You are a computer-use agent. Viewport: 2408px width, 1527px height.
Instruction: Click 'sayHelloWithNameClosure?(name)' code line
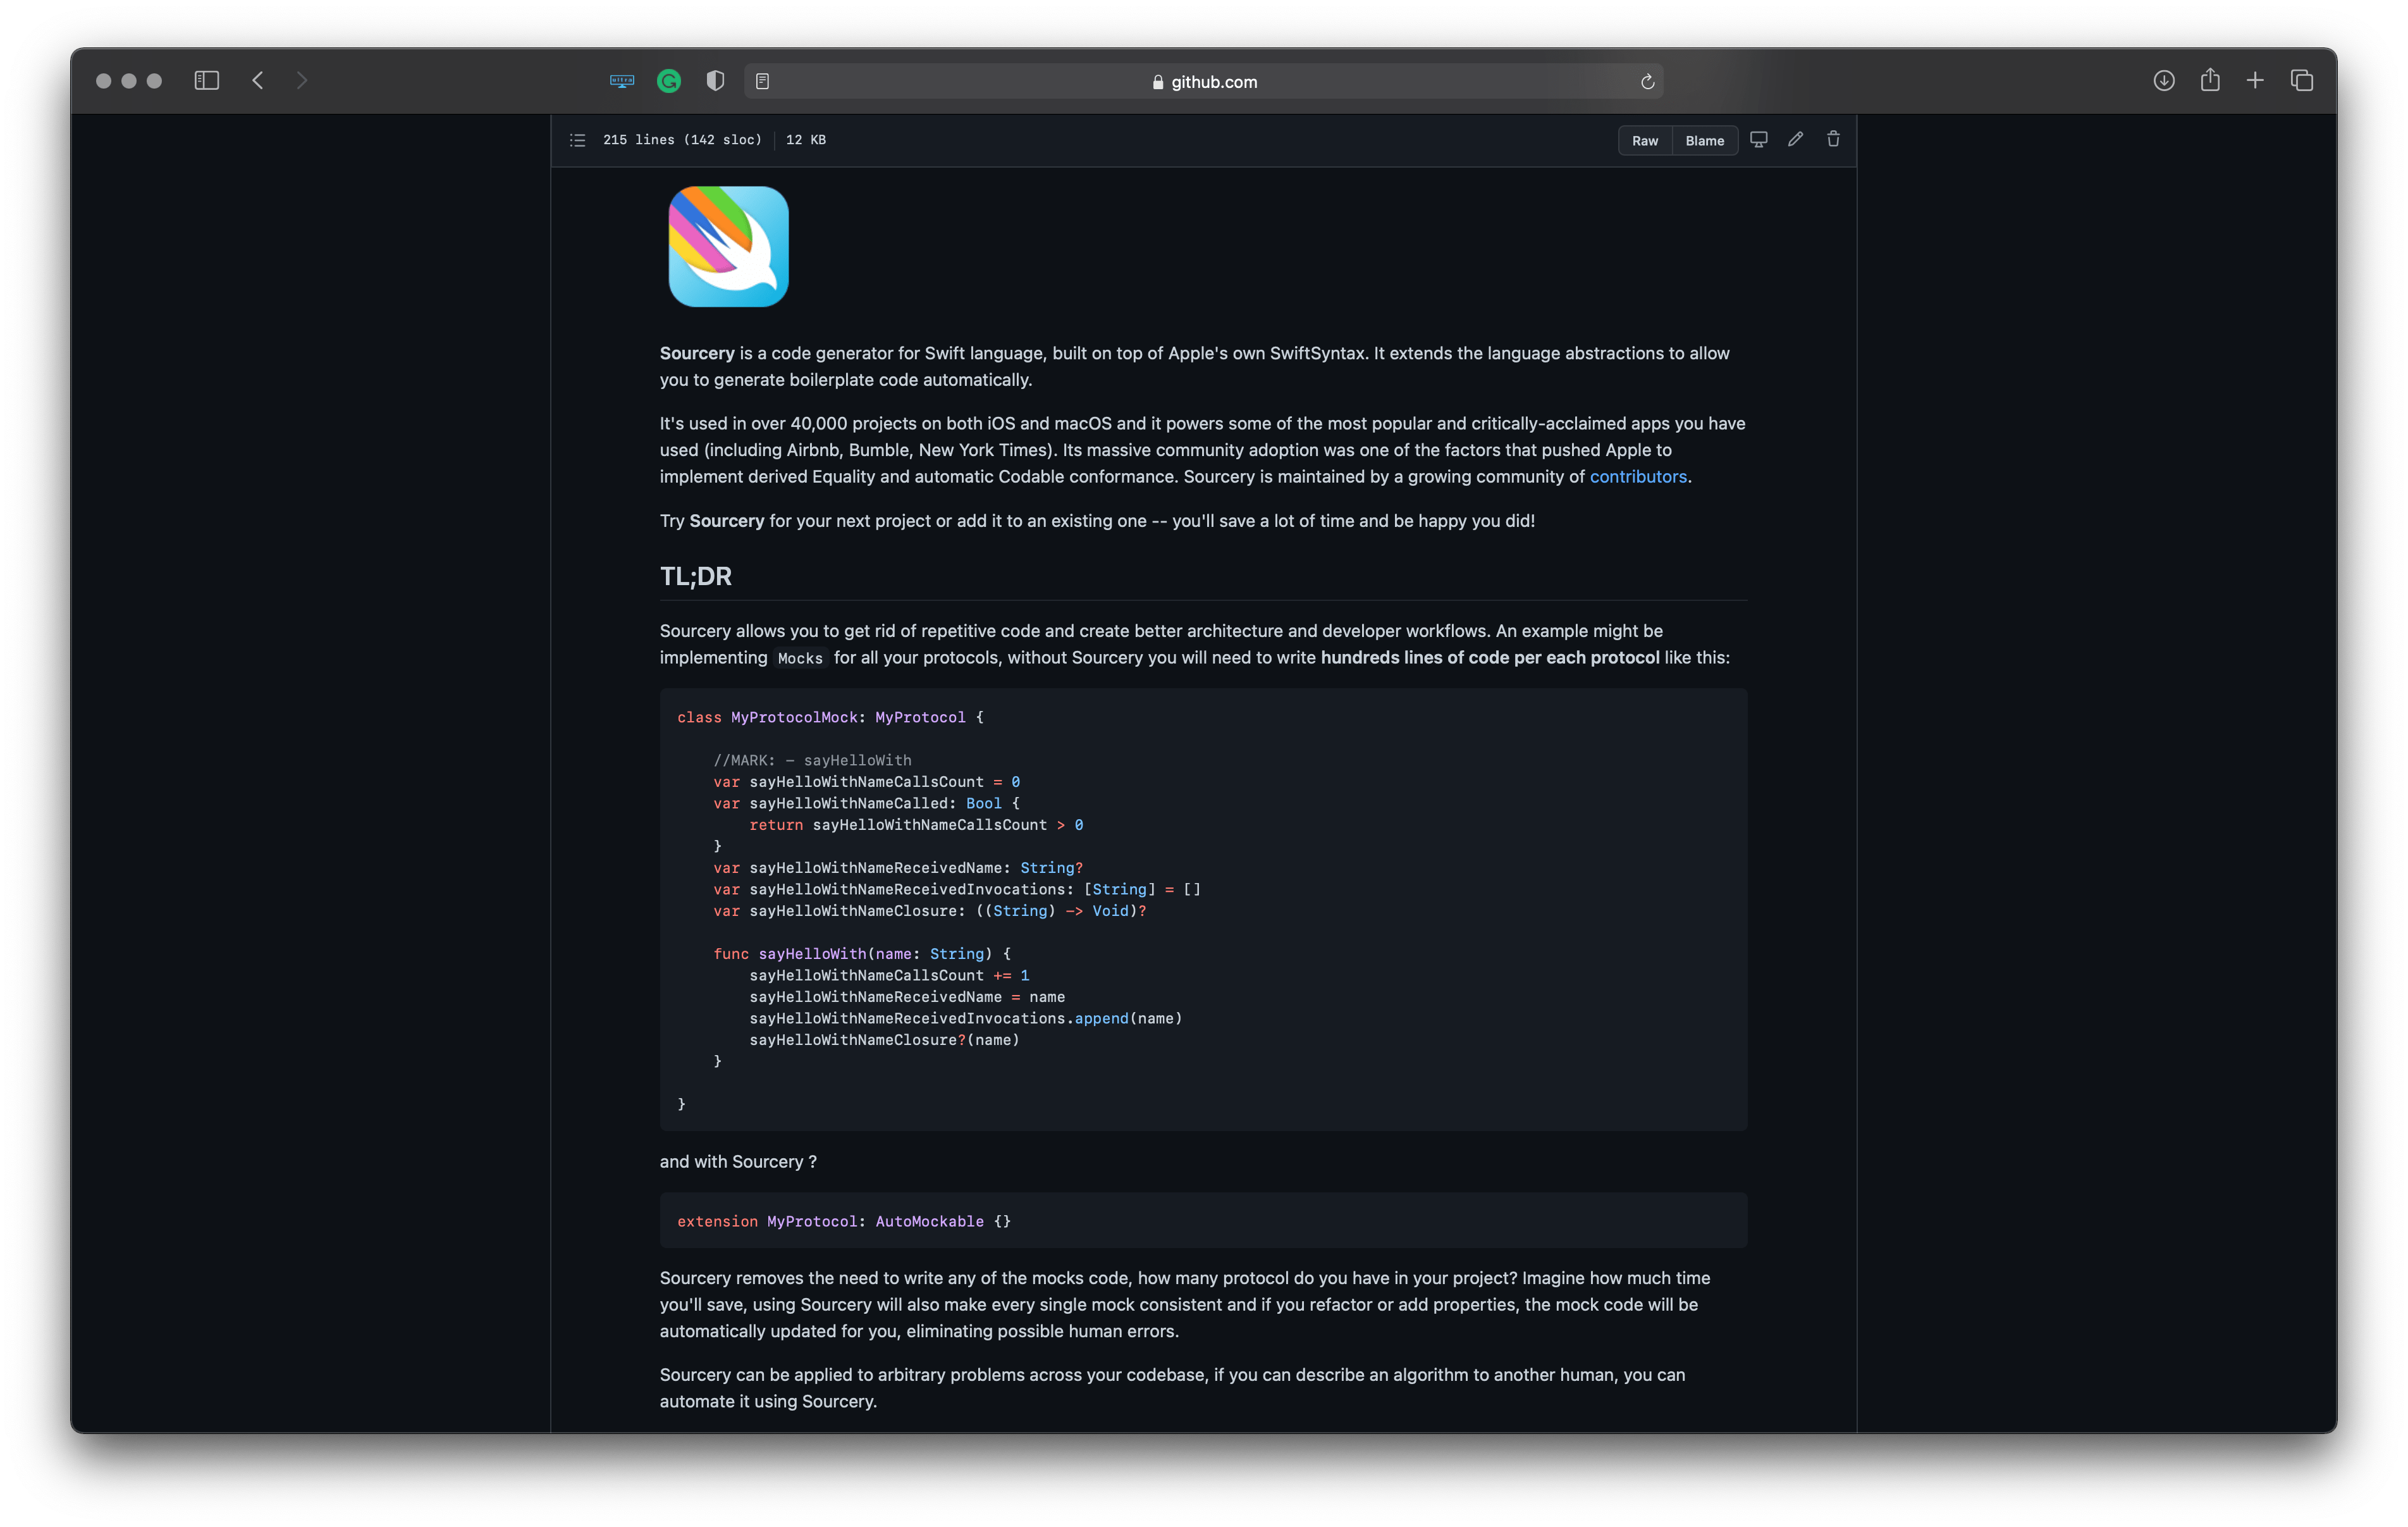tap(884, 1041)
